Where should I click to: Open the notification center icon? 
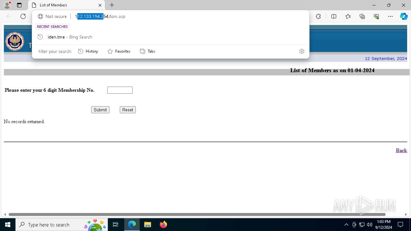coord(400,225)
